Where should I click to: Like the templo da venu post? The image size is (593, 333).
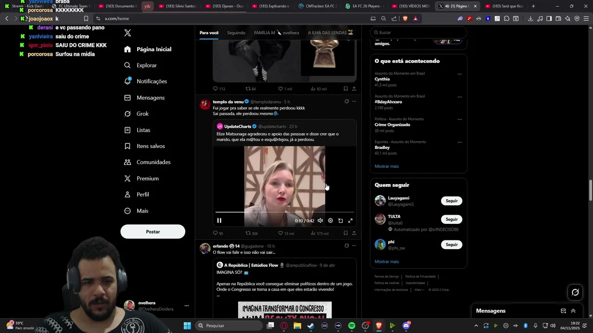pyautogui.click(x=286, y=234)
